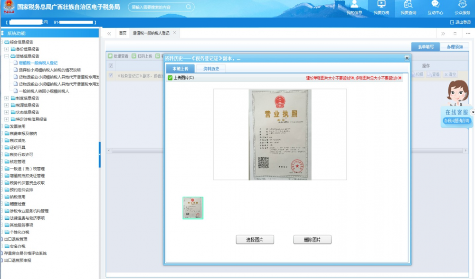475x279 pixels.
Task: Toggle checkbox for 《税务登记证》副本 row
Action: [111, 75]
